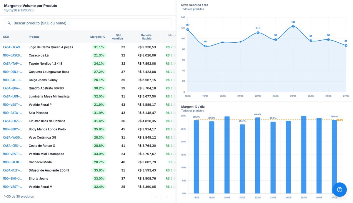Sort by Margem % column header
353x203 pixels.
(98, 37)
